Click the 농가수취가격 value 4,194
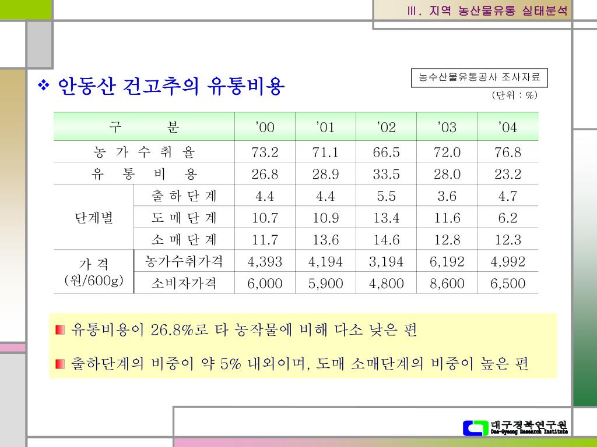This screenshot has height=447, width=597. tap(325, 261)
